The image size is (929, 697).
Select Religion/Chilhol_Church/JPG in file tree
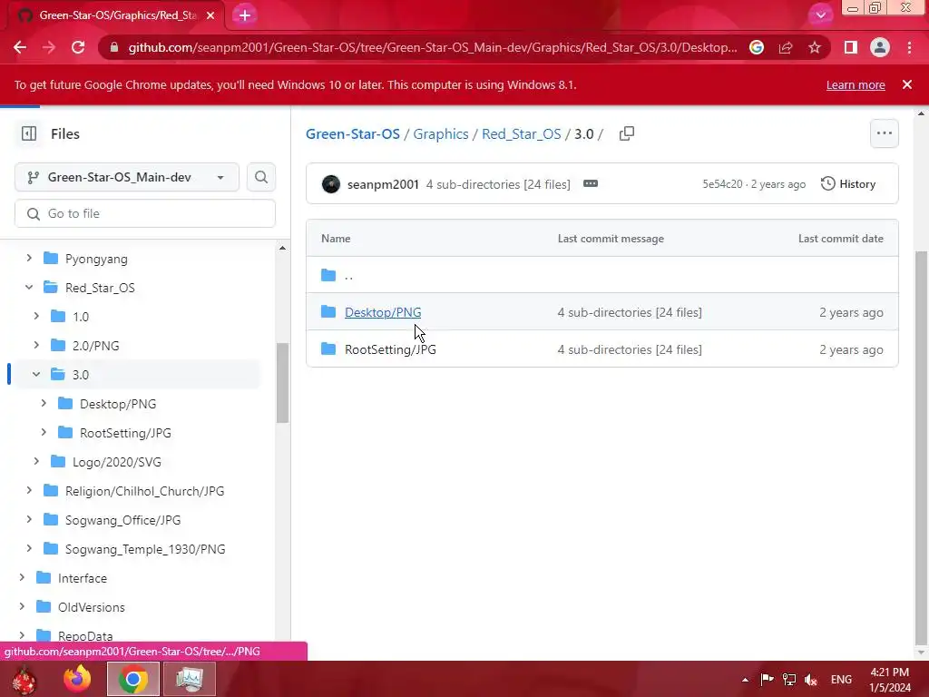point(144,491)
